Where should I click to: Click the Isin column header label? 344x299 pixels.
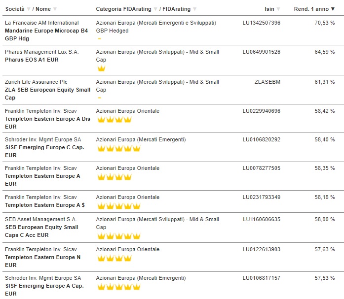pos(269,9)
